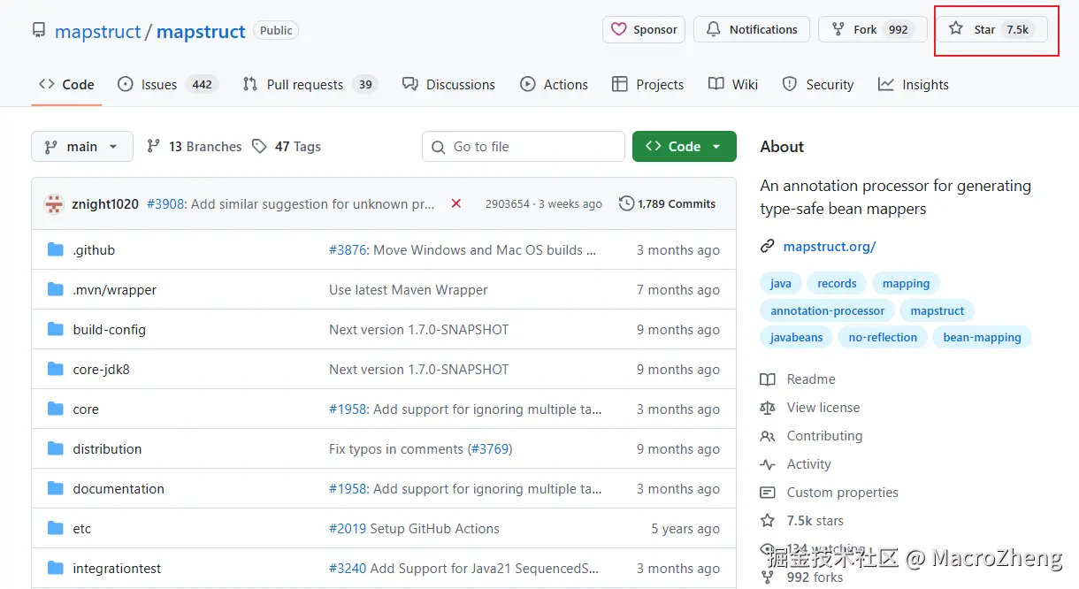Screen dimensions: 1079x589
Task: Click the Activity pulse icon
Action: point(768,464)
